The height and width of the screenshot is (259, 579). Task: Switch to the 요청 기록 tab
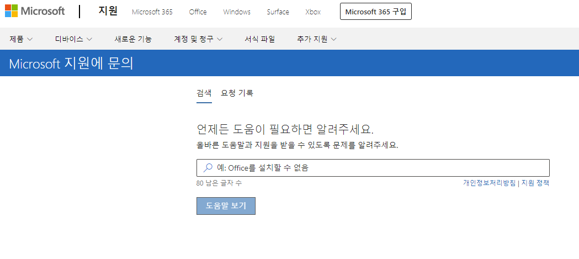tap(237, 93)
